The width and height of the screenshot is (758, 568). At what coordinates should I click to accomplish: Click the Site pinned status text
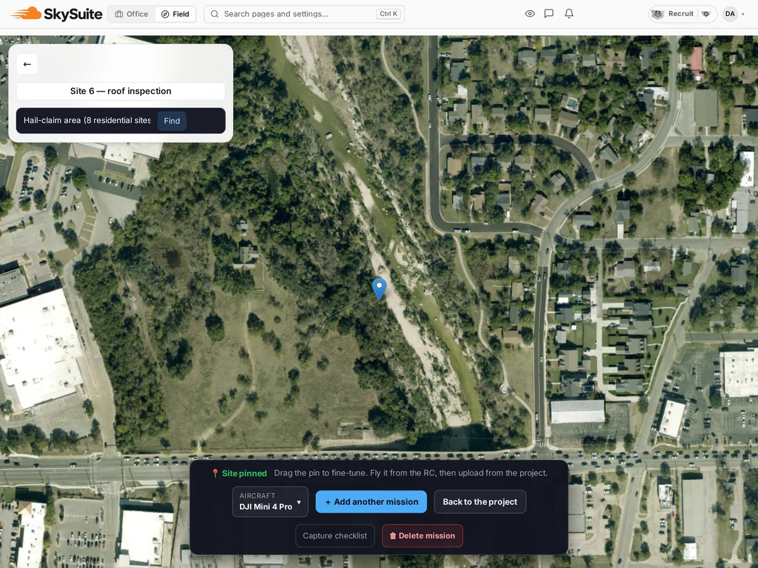tap(239, 473)
